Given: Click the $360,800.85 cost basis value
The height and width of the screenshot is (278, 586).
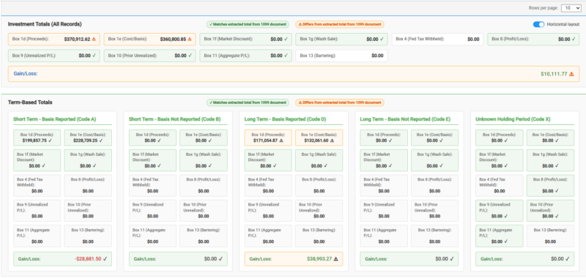Looking at the screenshot, I should pos(173,39).
